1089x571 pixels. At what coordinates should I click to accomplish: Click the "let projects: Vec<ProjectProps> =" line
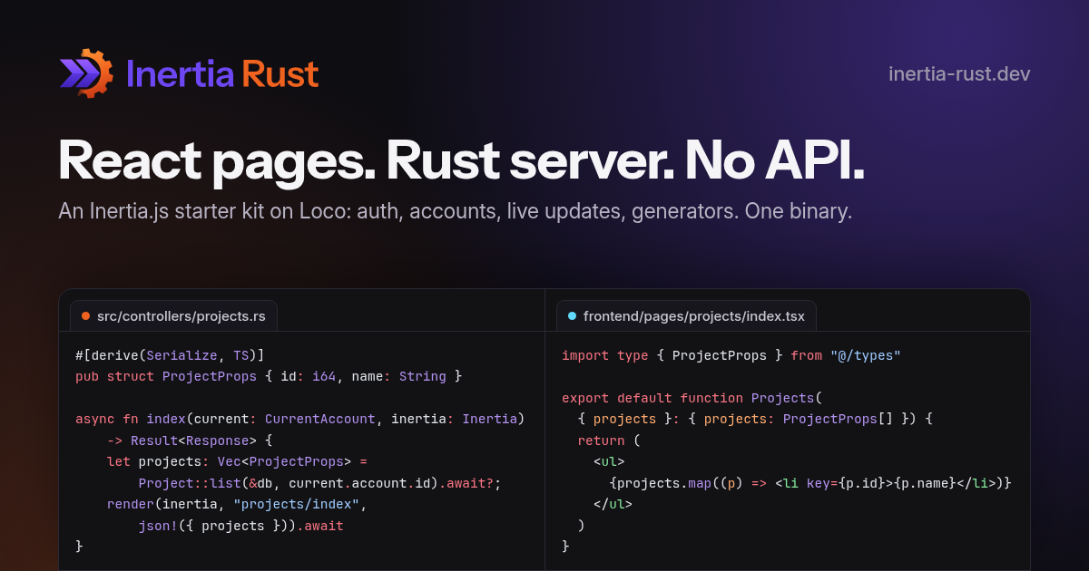237,461
